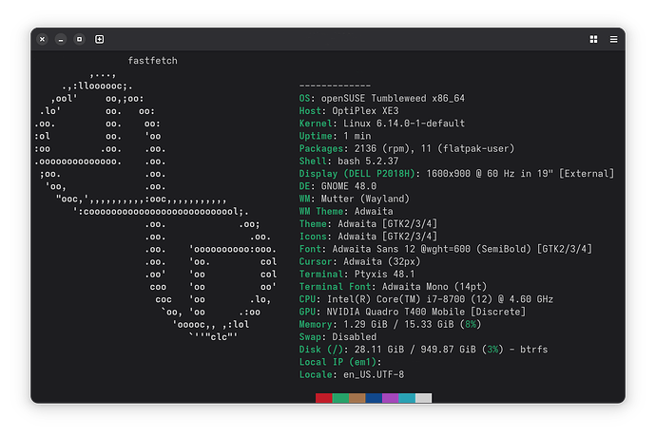Click the 'Local IP (em1)' label

(x=338, y=362)
